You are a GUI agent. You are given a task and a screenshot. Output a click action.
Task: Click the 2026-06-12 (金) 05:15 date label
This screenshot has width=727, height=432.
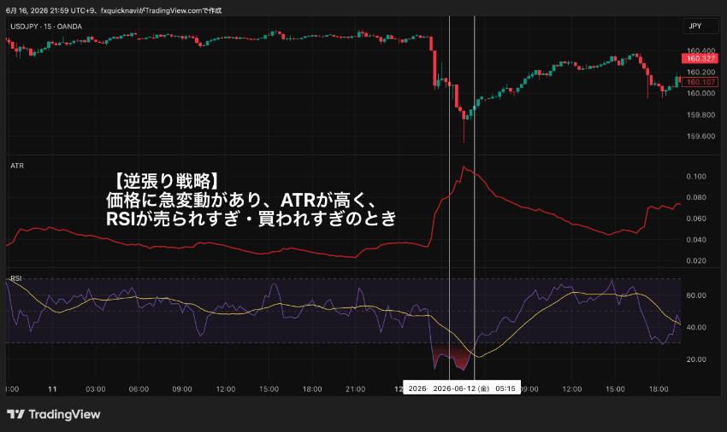[474, 388]
